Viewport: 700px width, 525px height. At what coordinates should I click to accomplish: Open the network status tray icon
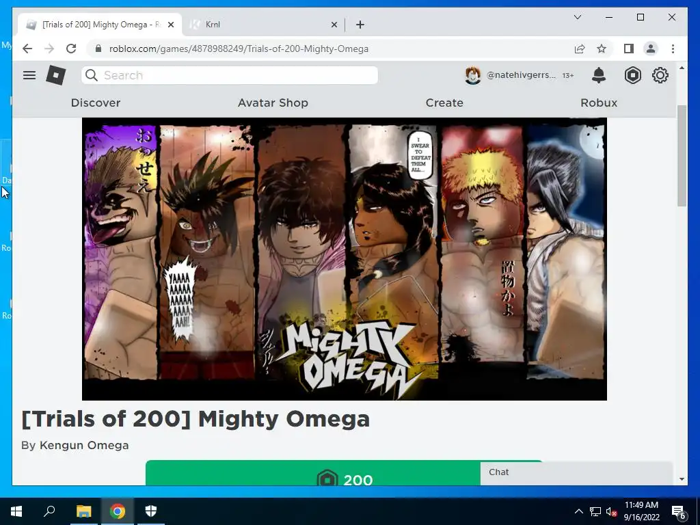tap(595, 511)
